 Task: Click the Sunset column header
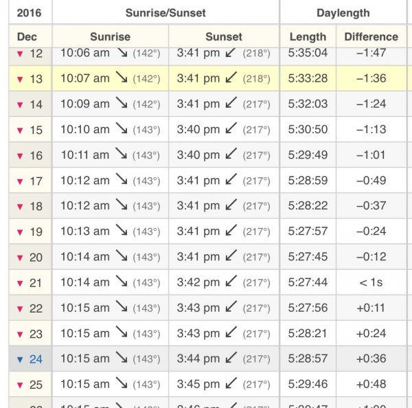click(224, 36)
